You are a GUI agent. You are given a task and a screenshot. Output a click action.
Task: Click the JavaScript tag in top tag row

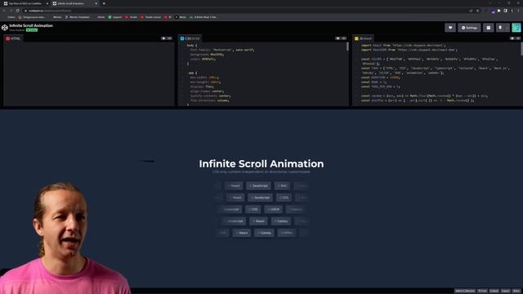pyautogui.click(x=258, y=185)
